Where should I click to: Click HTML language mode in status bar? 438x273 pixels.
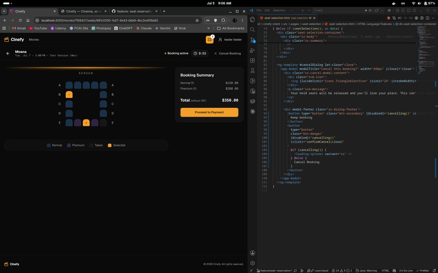pyautogui.click(x=385, y=270)
